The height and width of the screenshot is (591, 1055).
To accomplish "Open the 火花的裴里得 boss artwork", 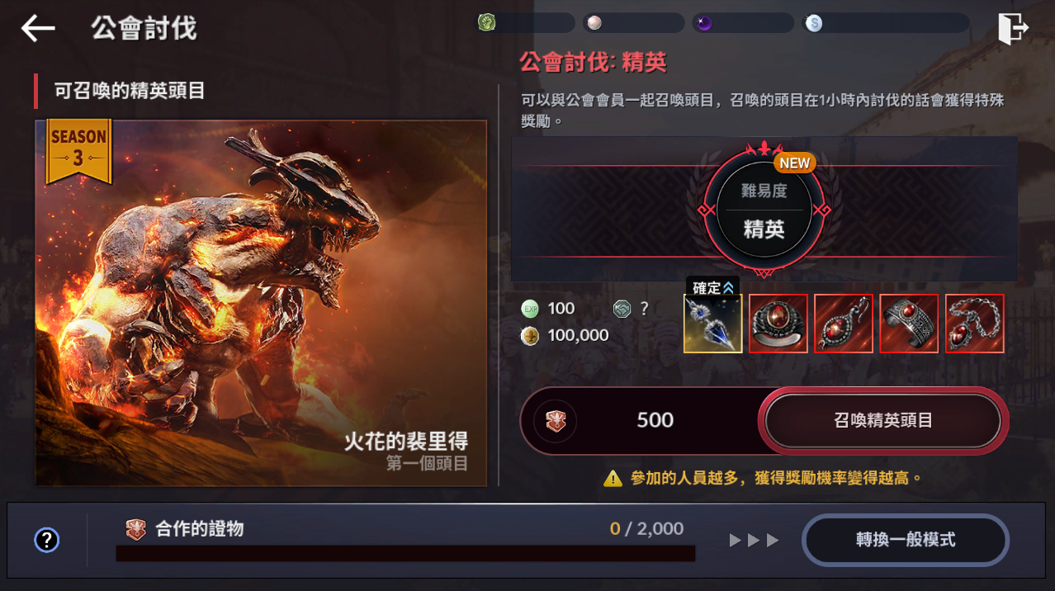I will (261, 303).
